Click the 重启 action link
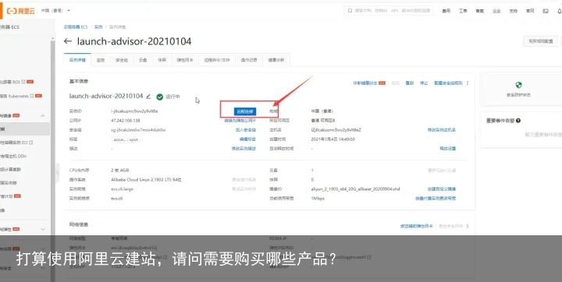 click(x=410, y=83)
